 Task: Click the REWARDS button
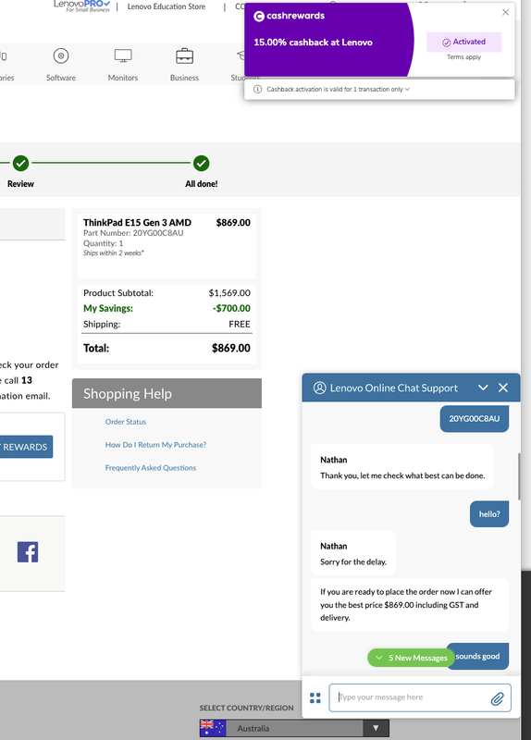click(x=26, y=447)
